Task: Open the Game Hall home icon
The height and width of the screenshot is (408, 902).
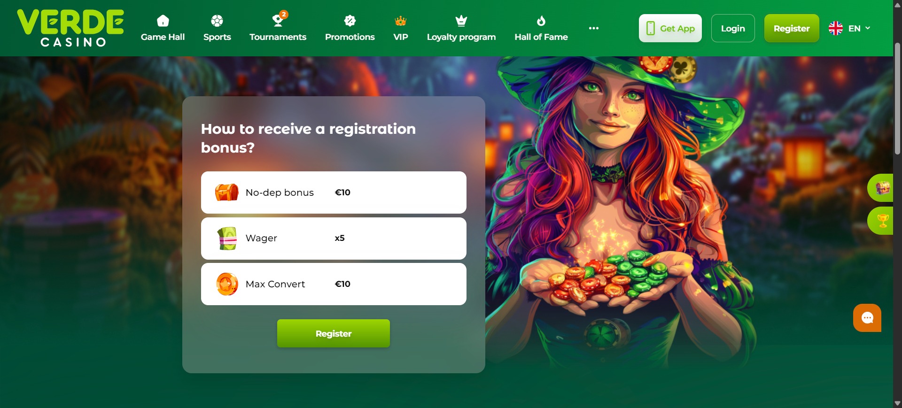Action: (163, 21)
